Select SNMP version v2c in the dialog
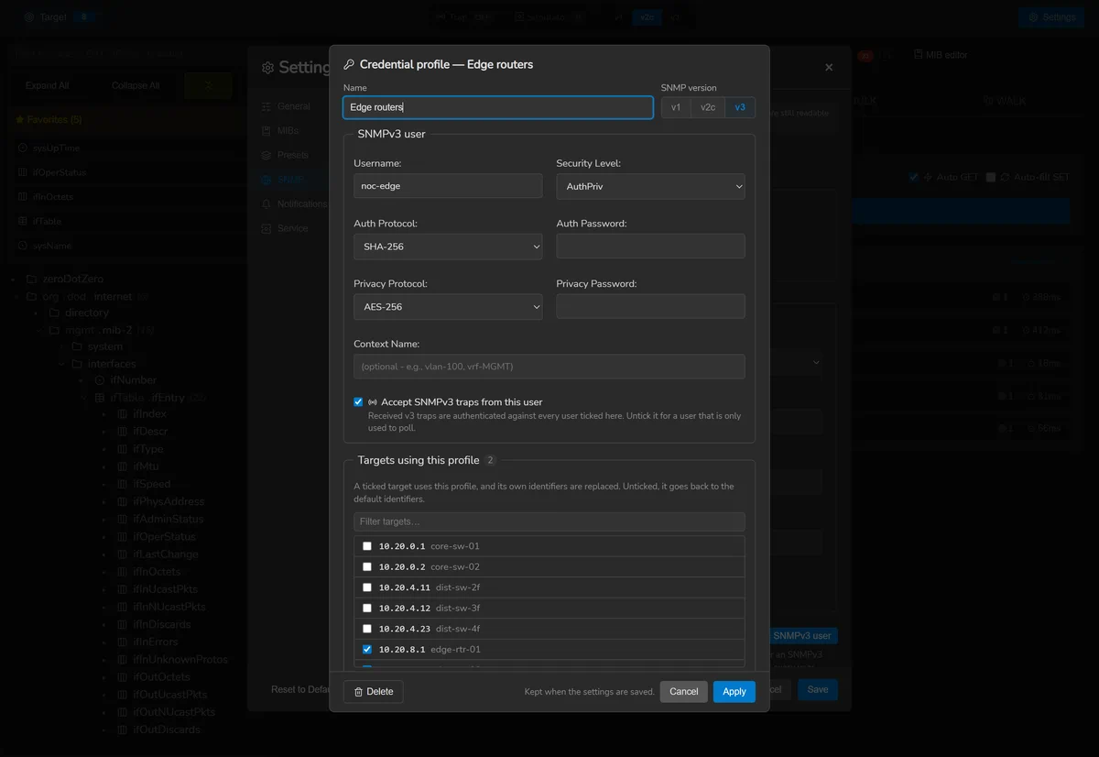1099x757 pixels. click(708, 107)
